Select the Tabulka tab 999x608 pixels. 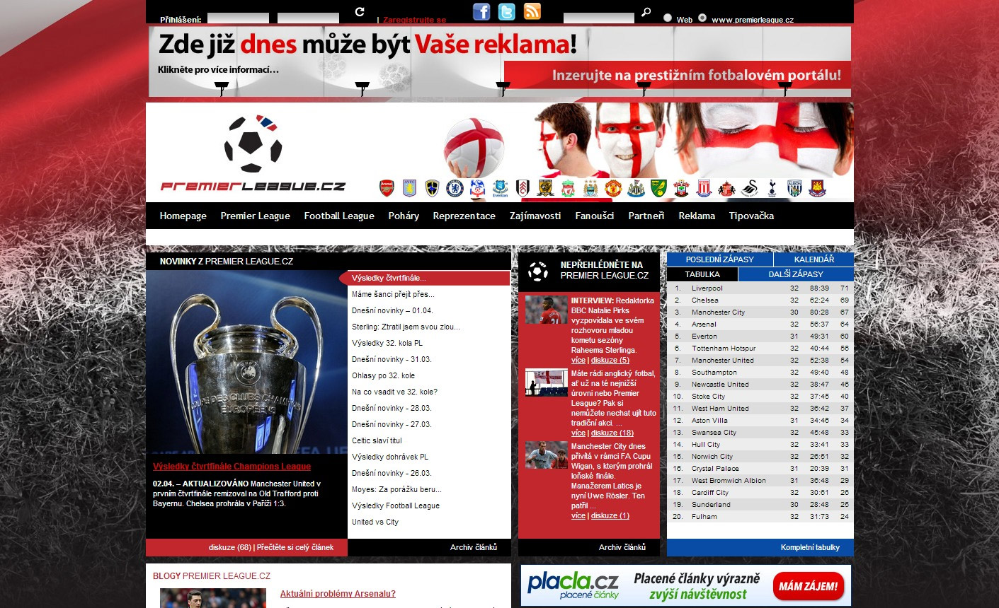(702, 274)
